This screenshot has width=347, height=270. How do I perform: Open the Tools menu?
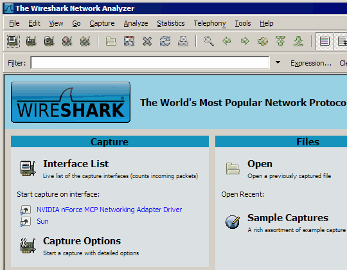243,23
